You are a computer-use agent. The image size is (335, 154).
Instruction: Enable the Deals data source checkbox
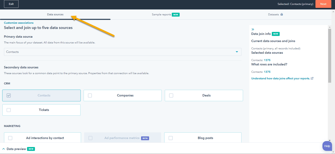point(171,95)
